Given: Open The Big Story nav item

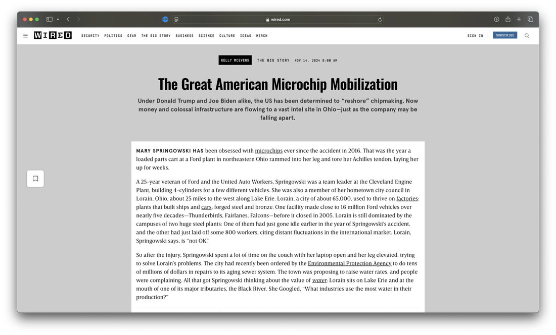Looking at the screenshot, I should click(156, 36).
